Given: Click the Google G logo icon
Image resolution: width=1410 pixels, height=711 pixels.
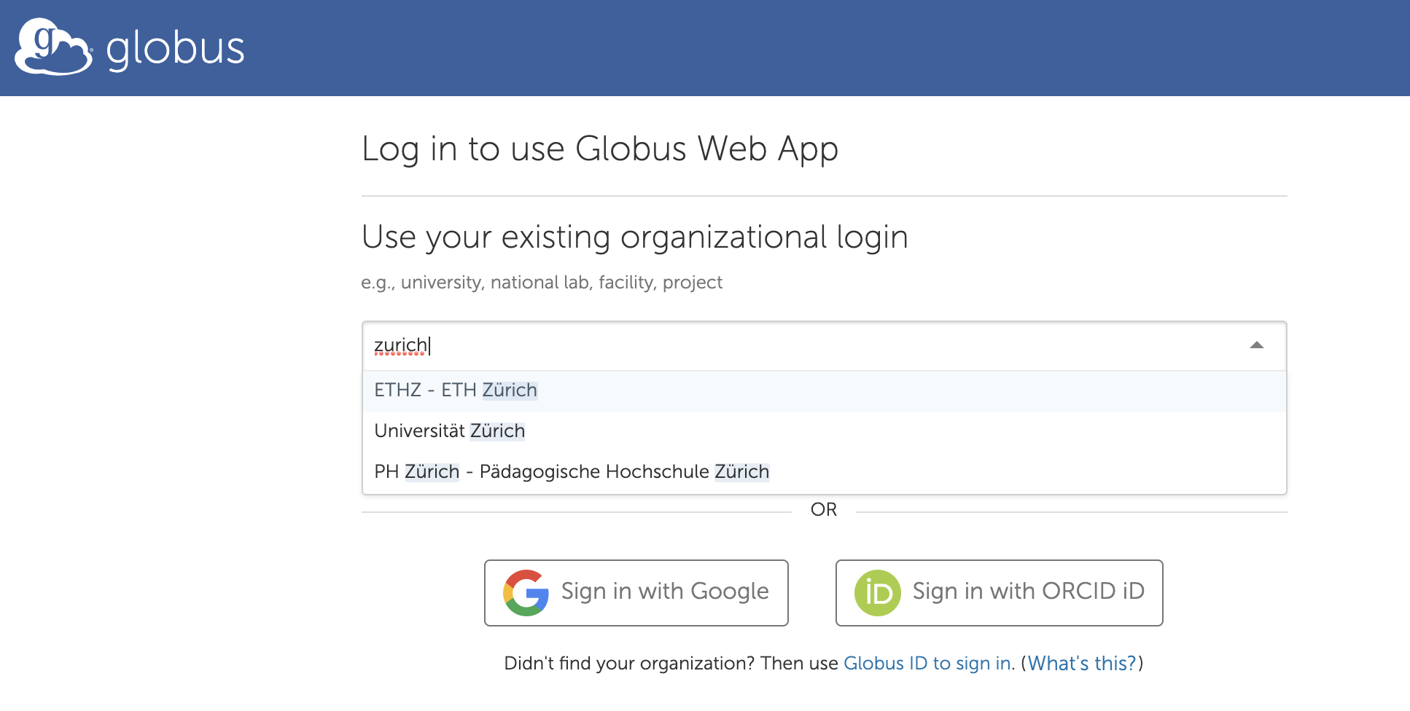Looking at the screenshot, I should (x=526, y=592).
